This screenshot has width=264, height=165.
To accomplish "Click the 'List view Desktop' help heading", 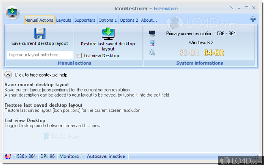I will pos(25,121).
